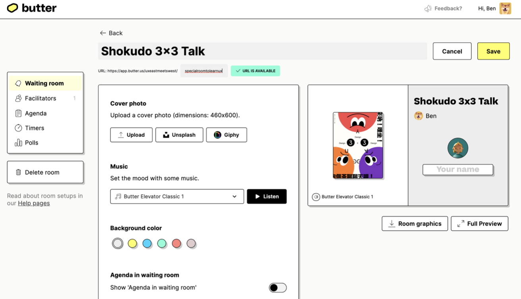Click the Facilitators people icon

coord(18,98)
